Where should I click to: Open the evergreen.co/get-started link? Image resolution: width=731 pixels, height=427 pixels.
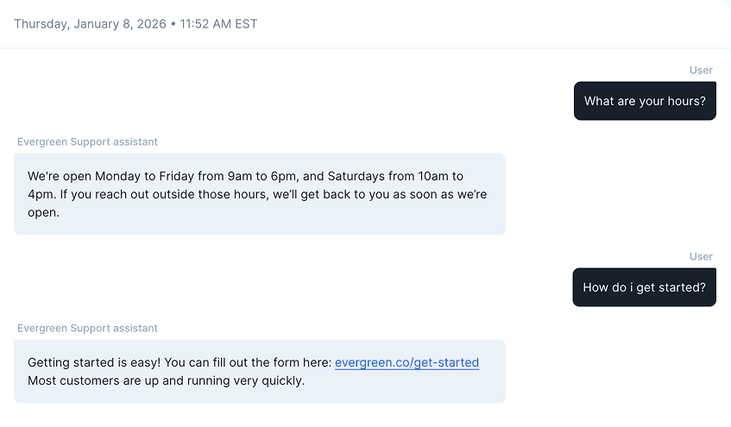pos(406,362)
